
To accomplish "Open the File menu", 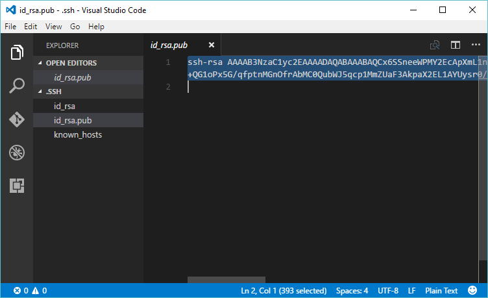I will 10,27.
